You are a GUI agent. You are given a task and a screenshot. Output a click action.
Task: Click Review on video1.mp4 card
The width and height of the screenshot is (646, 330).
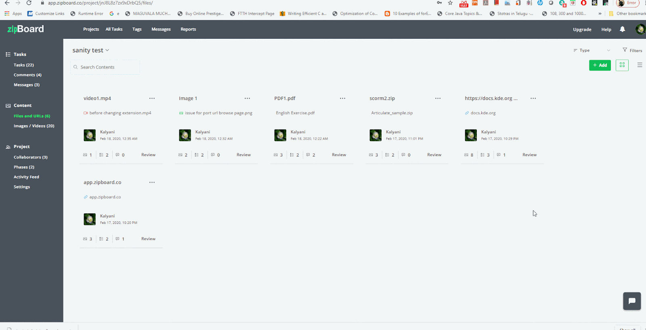(148, 155)
